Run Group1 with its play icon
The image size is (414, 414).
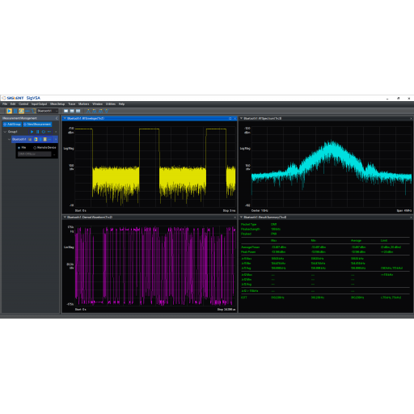tap(32, 132)
